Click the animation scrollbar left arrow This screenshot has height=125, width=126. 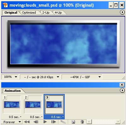coord(89,122)
